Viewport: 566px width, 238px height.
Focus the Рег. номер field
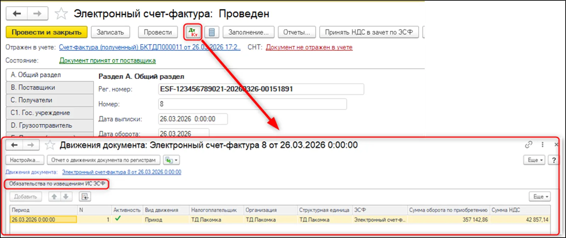click(x=261, y=89)
